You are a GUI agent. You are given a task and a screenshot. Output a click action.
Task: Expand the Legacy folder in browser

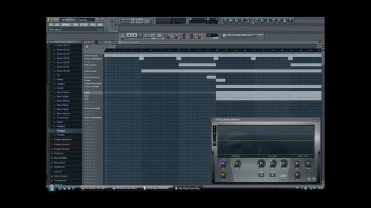tap(60, 84)
